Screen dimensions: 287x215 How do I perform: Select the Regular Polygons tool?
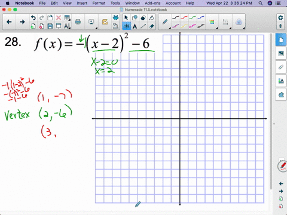143,18
